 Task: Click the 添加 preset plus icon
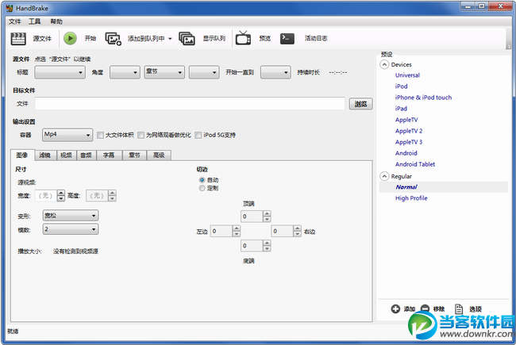pos(395,309)
